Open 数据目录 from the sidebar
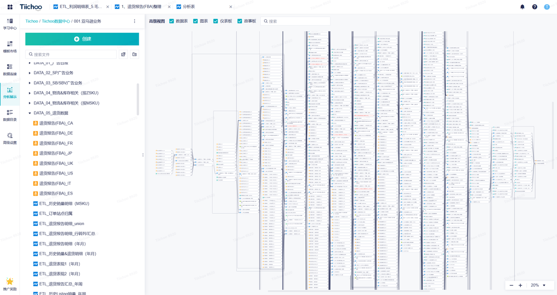The width and height of the screenshot is (557, 295). (10, 115)
